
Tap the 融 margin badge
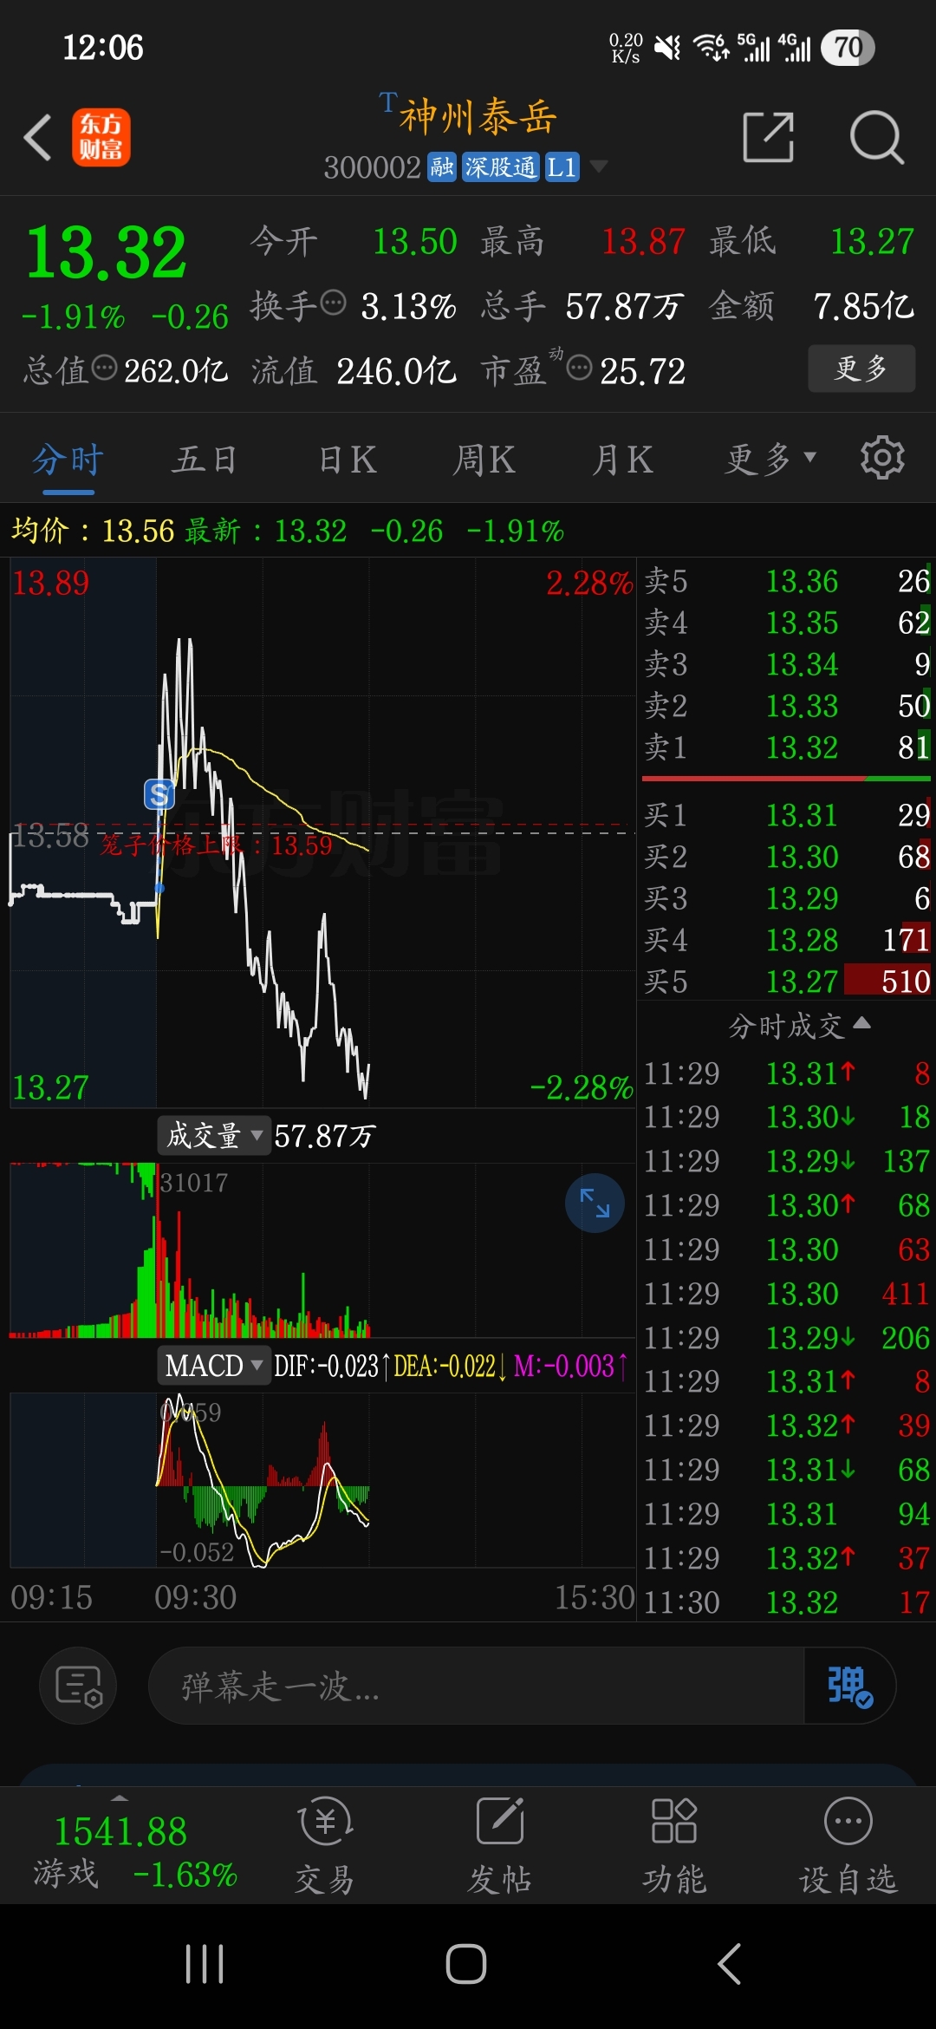[x=442, y=166]
